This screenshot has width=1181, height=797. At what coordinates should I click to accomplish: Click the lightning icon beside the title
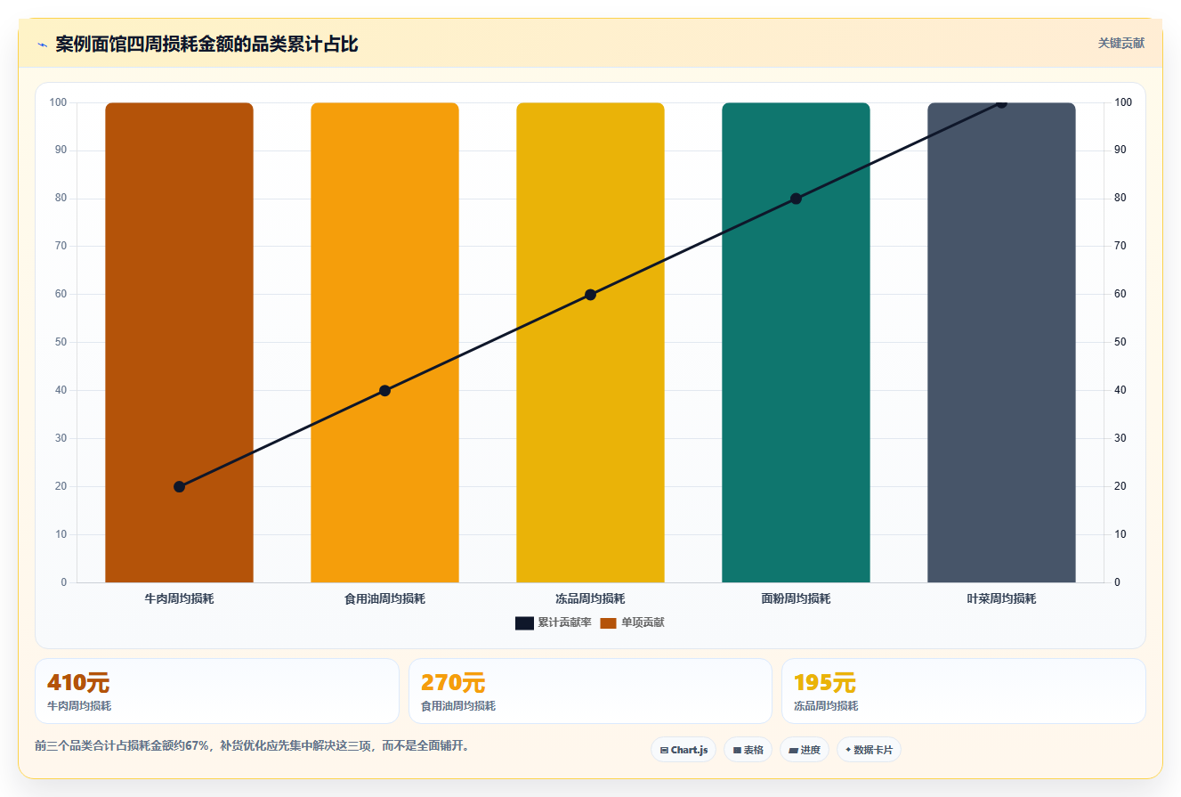tap(42, 45)
